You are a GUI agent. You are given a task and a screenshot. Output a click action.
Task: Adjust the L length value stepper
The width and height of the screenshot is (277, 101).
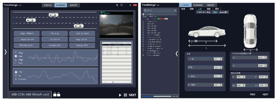221,59
